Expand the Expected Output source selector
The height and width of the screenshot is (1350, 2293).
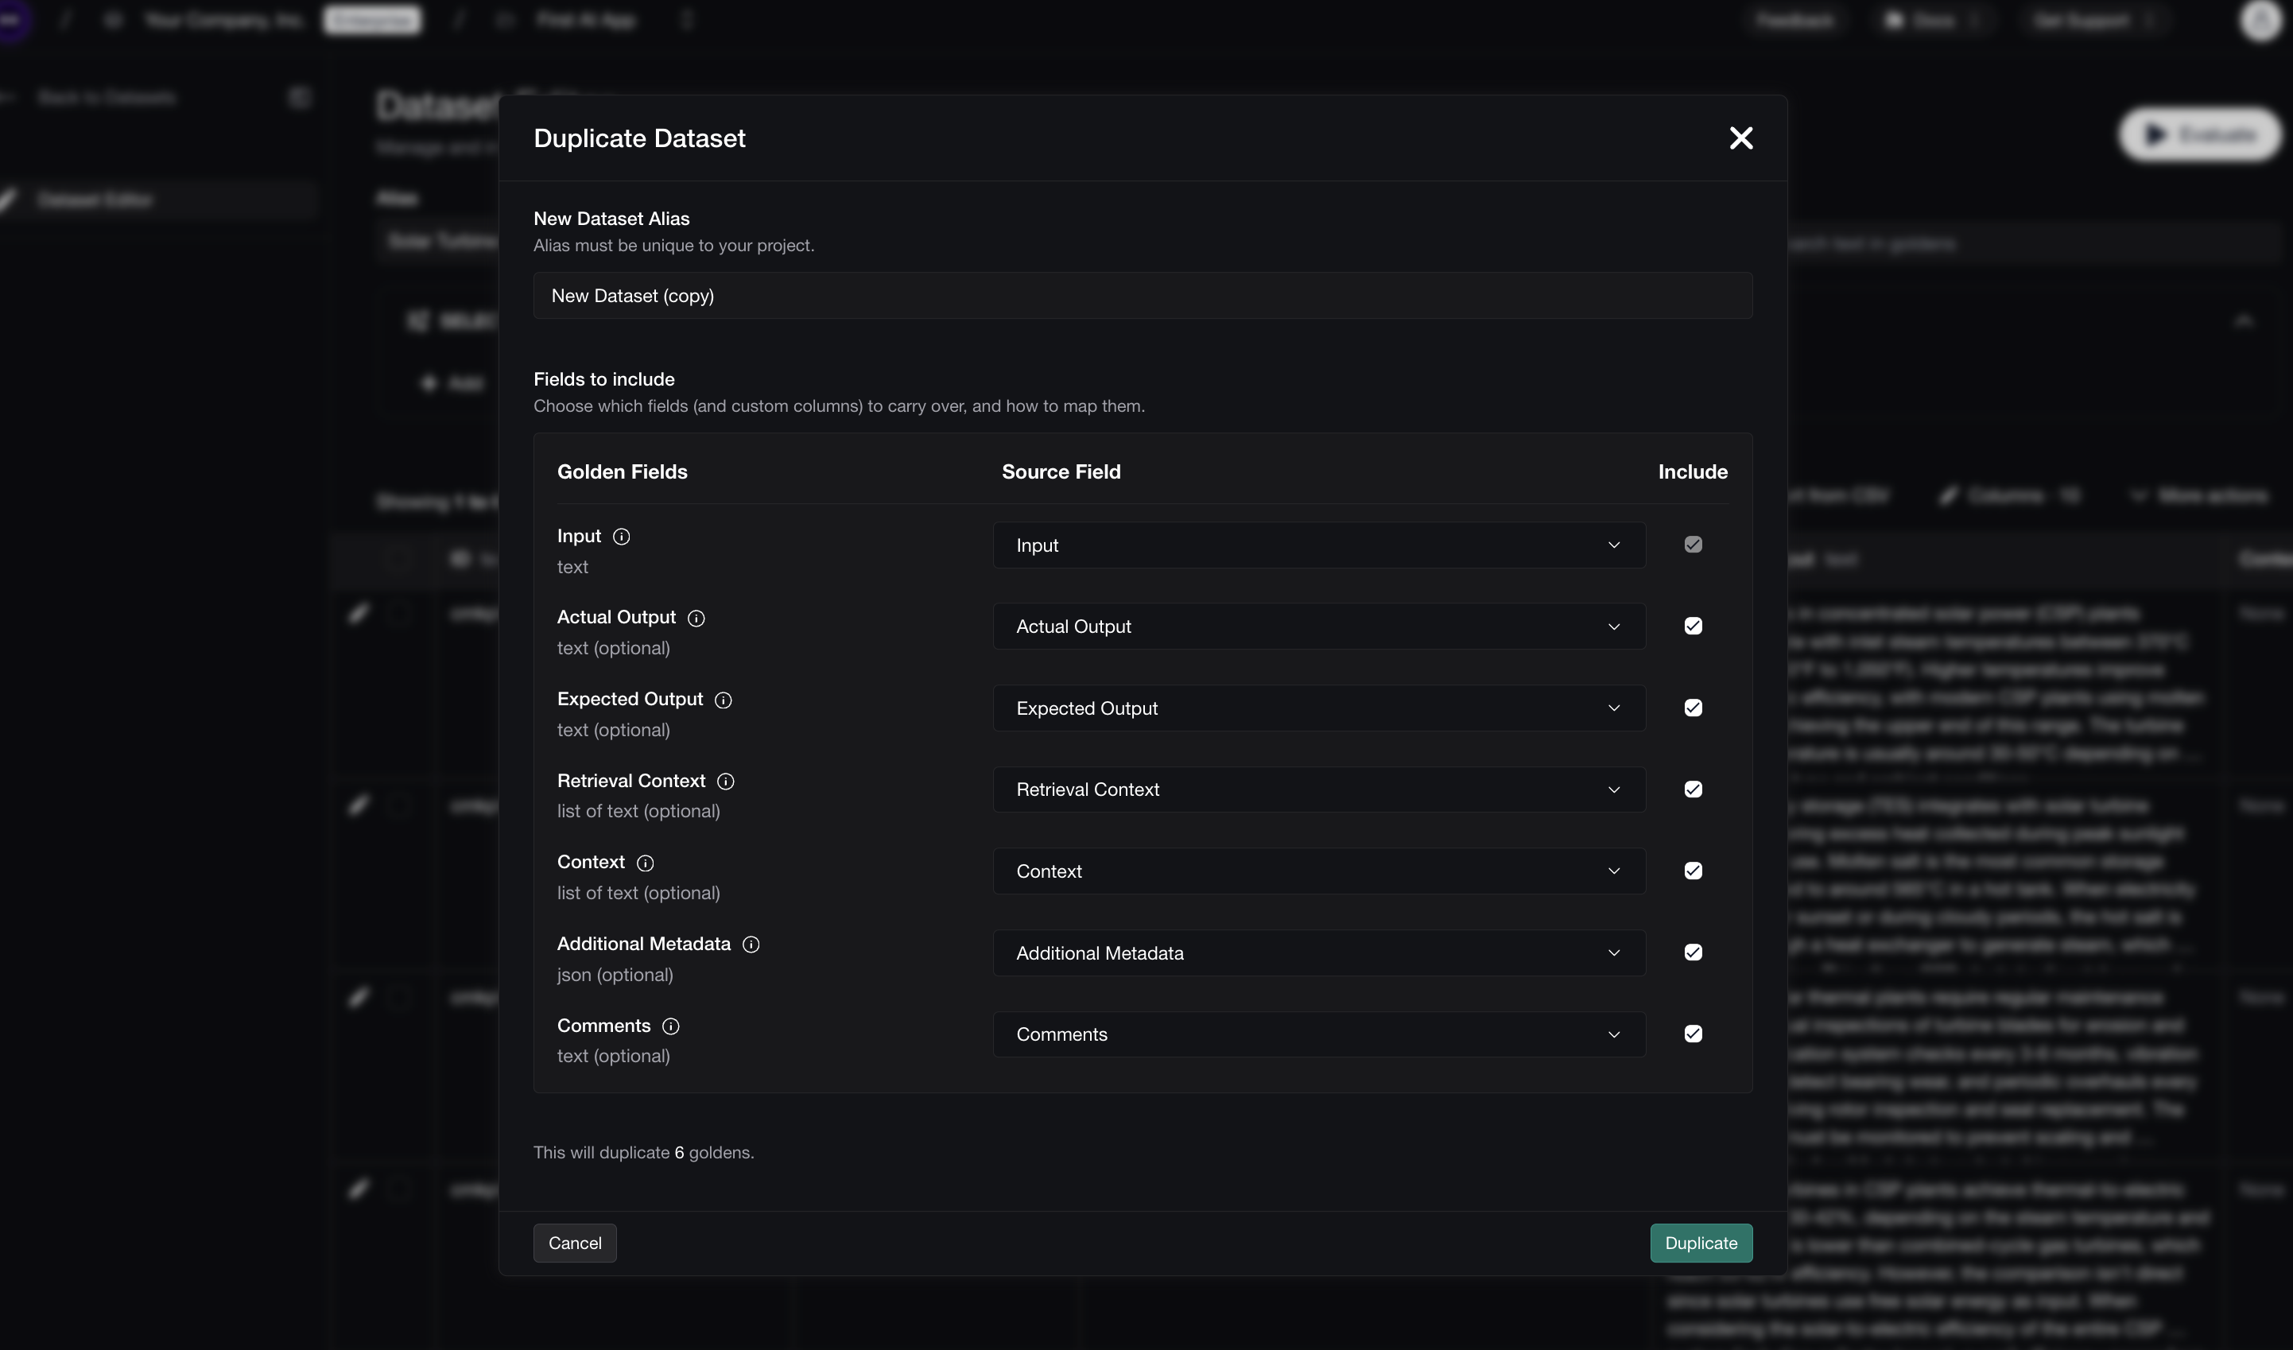click(1317, 708)
